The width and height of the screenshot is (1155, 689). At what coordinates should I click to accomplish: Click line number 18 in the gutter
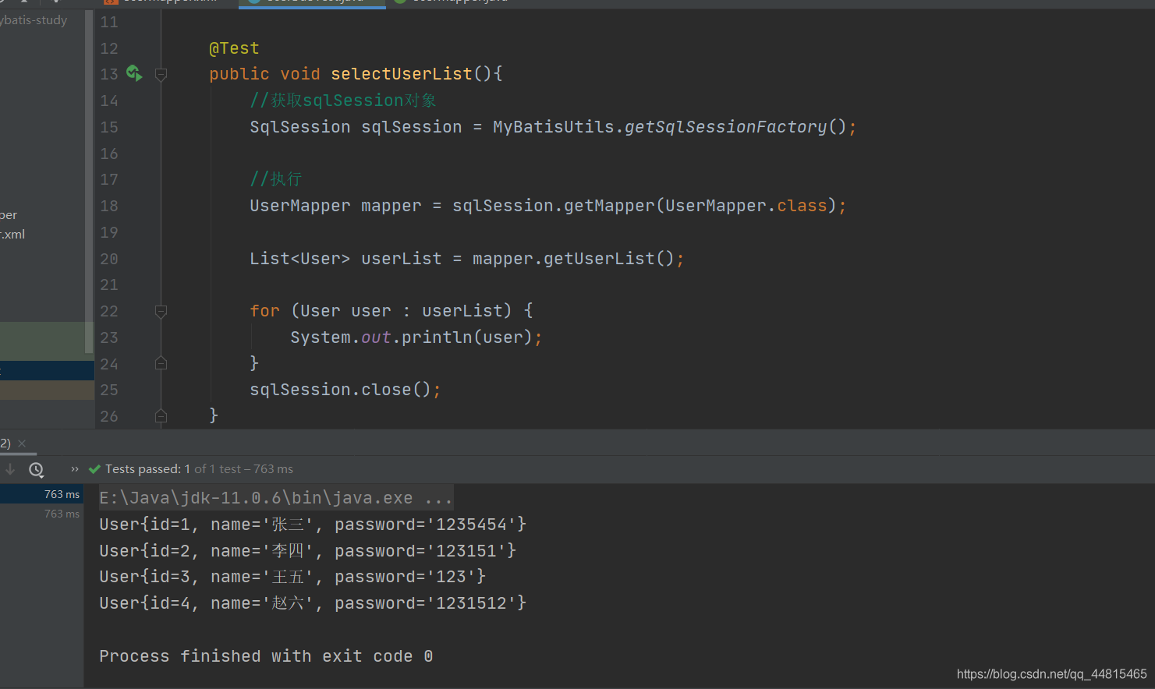(109, 206)
